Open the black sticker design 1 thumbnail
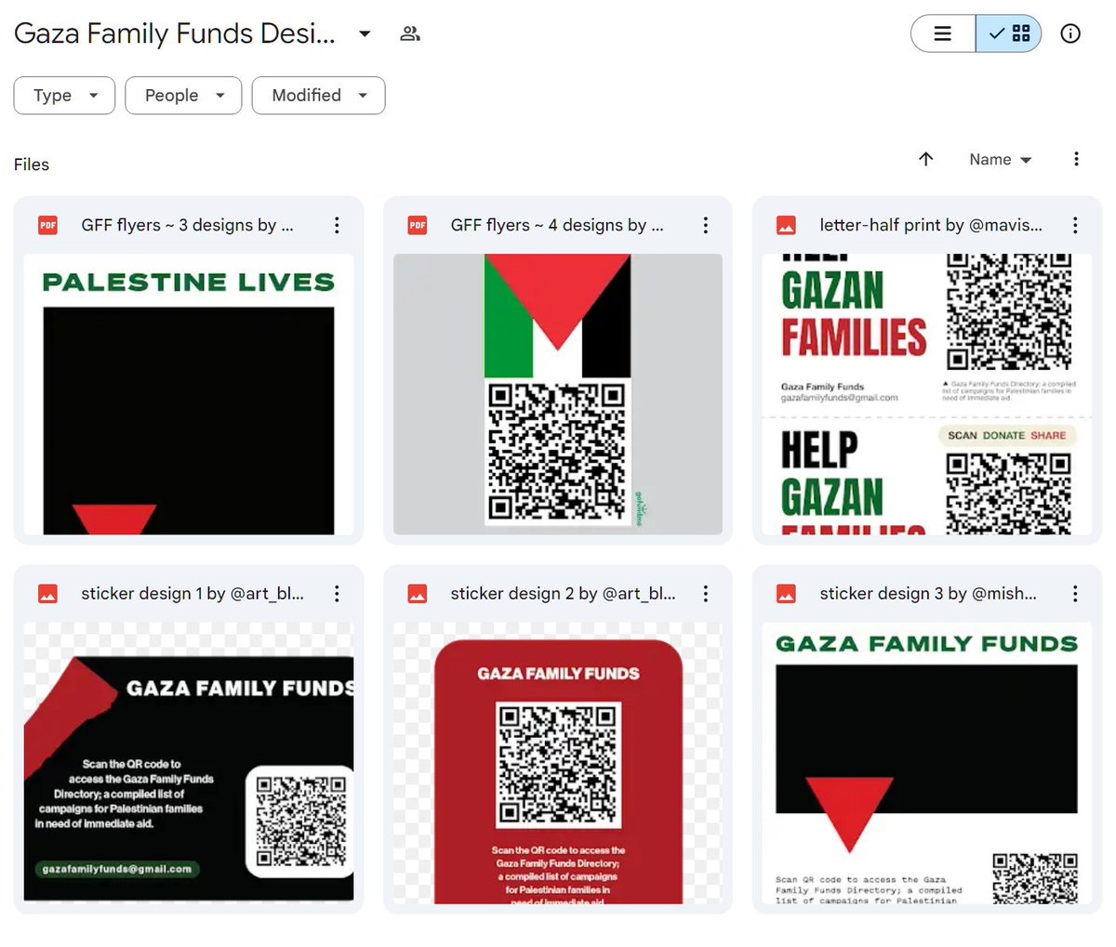 click(x=189, y=762)
